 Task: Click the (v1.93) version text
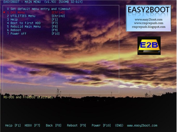click(50, 2)
